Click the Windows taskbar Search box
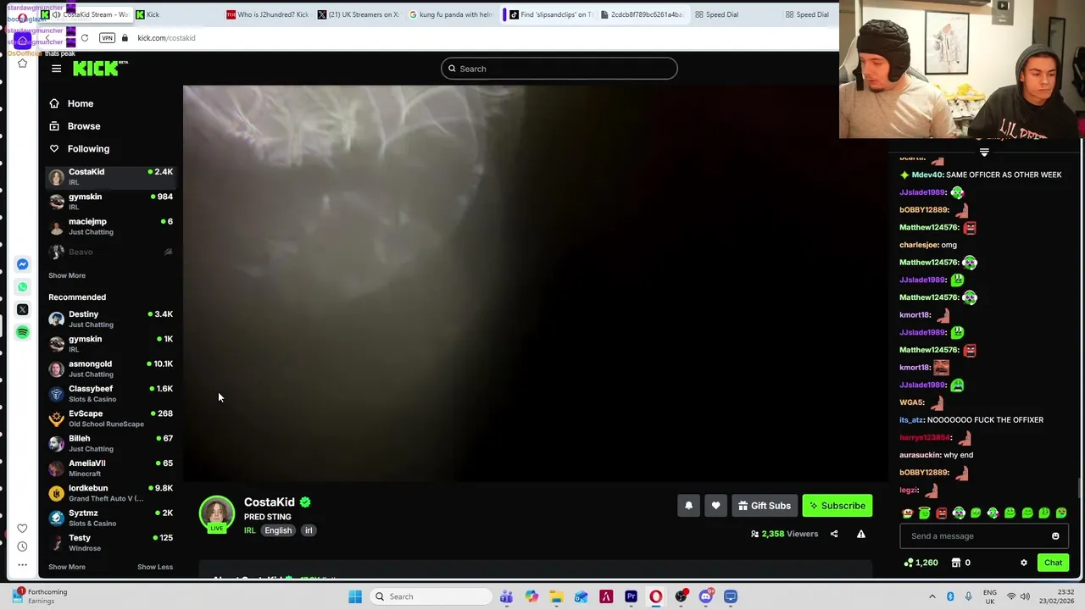Screen dimensions: 1085x610 coord(431,596)
